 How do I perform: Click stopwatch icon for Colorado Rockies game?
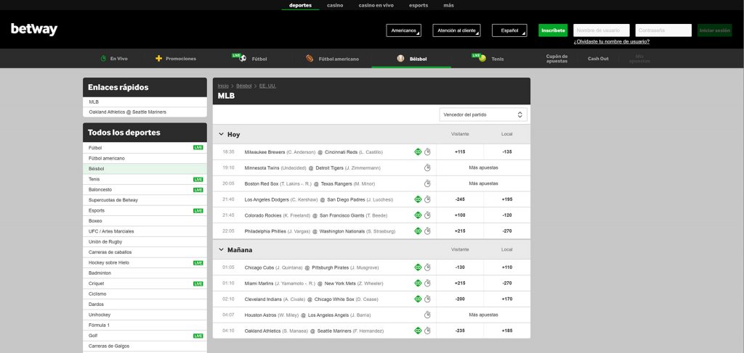(x=427, y=215)
